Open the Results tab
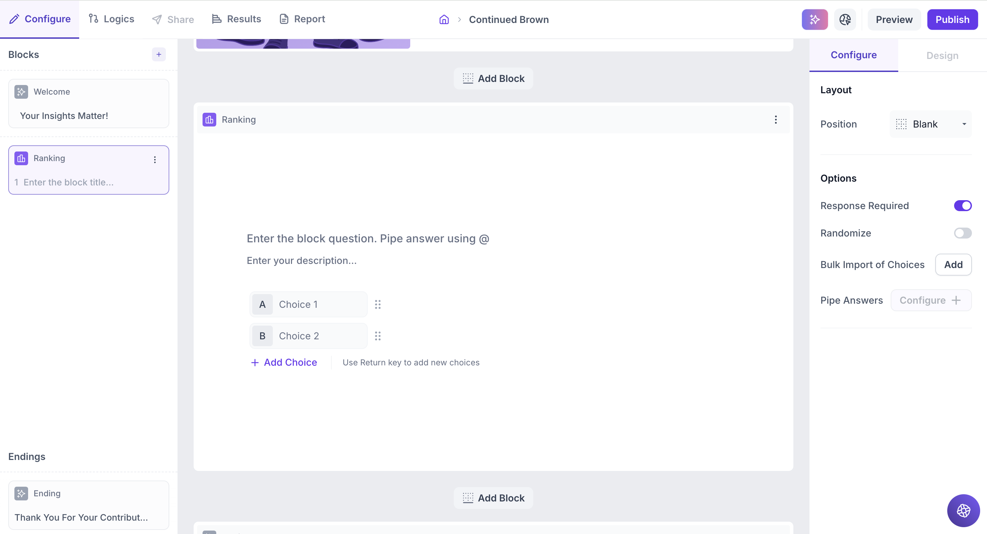 point(236,19)
